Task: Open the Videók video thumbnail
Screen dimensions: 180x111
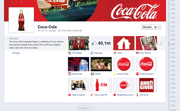Action: pyautogui.click(x=101, y=64)
